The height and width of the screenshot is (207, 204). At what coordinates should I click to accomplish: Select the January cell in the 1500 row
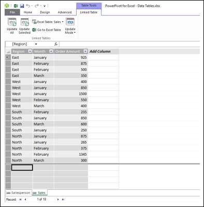[43, 94]
